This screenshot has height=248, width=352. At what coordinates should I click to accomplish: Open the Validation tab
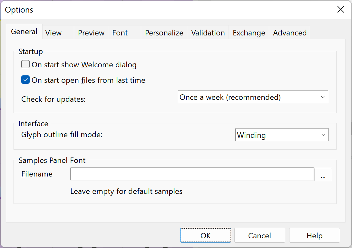208,33
